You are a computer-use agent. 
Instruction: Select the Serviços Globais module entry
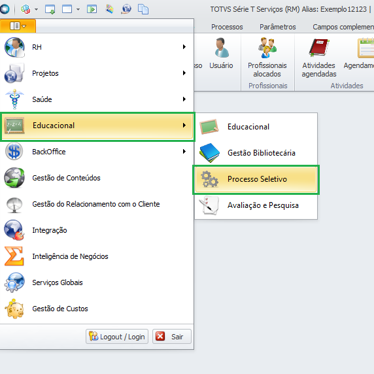point(97,282)
